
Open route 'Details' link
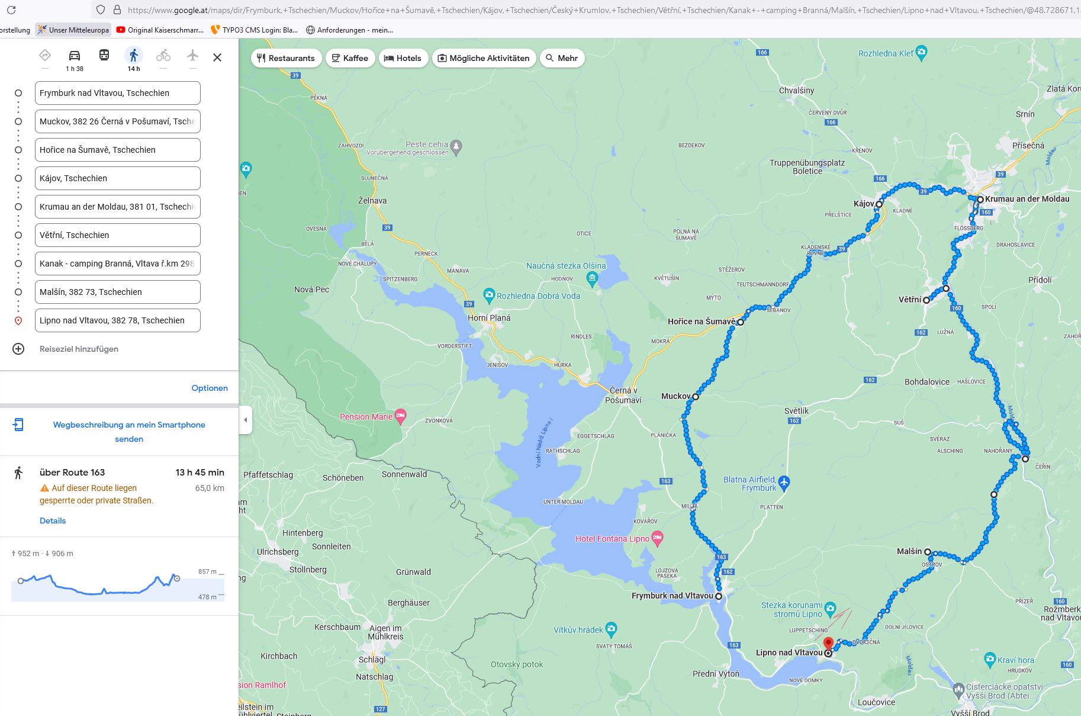click(53, 521)
